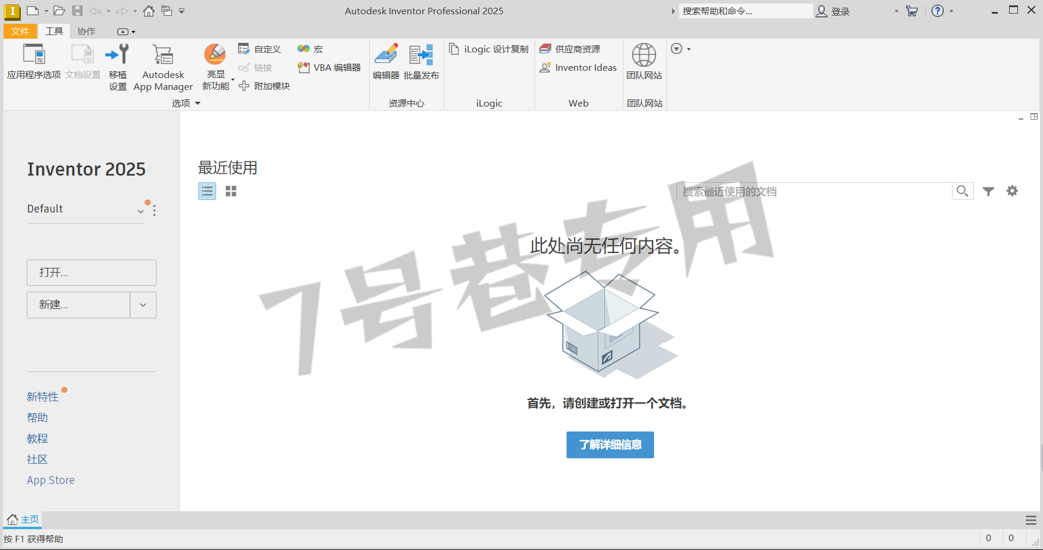The height and width of the screenshot is (550, 1043).
Task: Open 供应商资源 supplier content
Action: coord(570,49)
